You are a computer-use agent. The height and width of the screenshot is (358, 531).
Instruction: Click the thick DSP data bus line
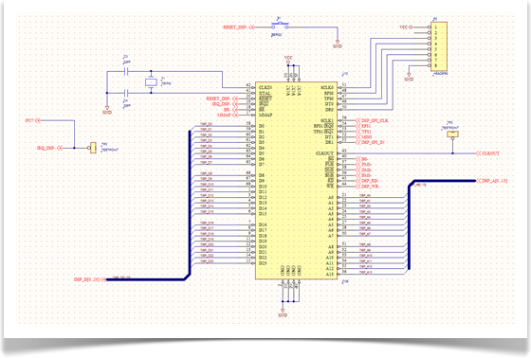click(x=190, y=203)
